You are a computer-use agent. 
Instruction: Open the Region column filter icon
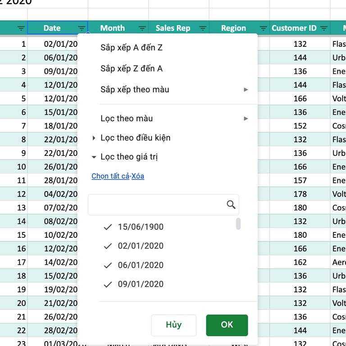[263, 28]
